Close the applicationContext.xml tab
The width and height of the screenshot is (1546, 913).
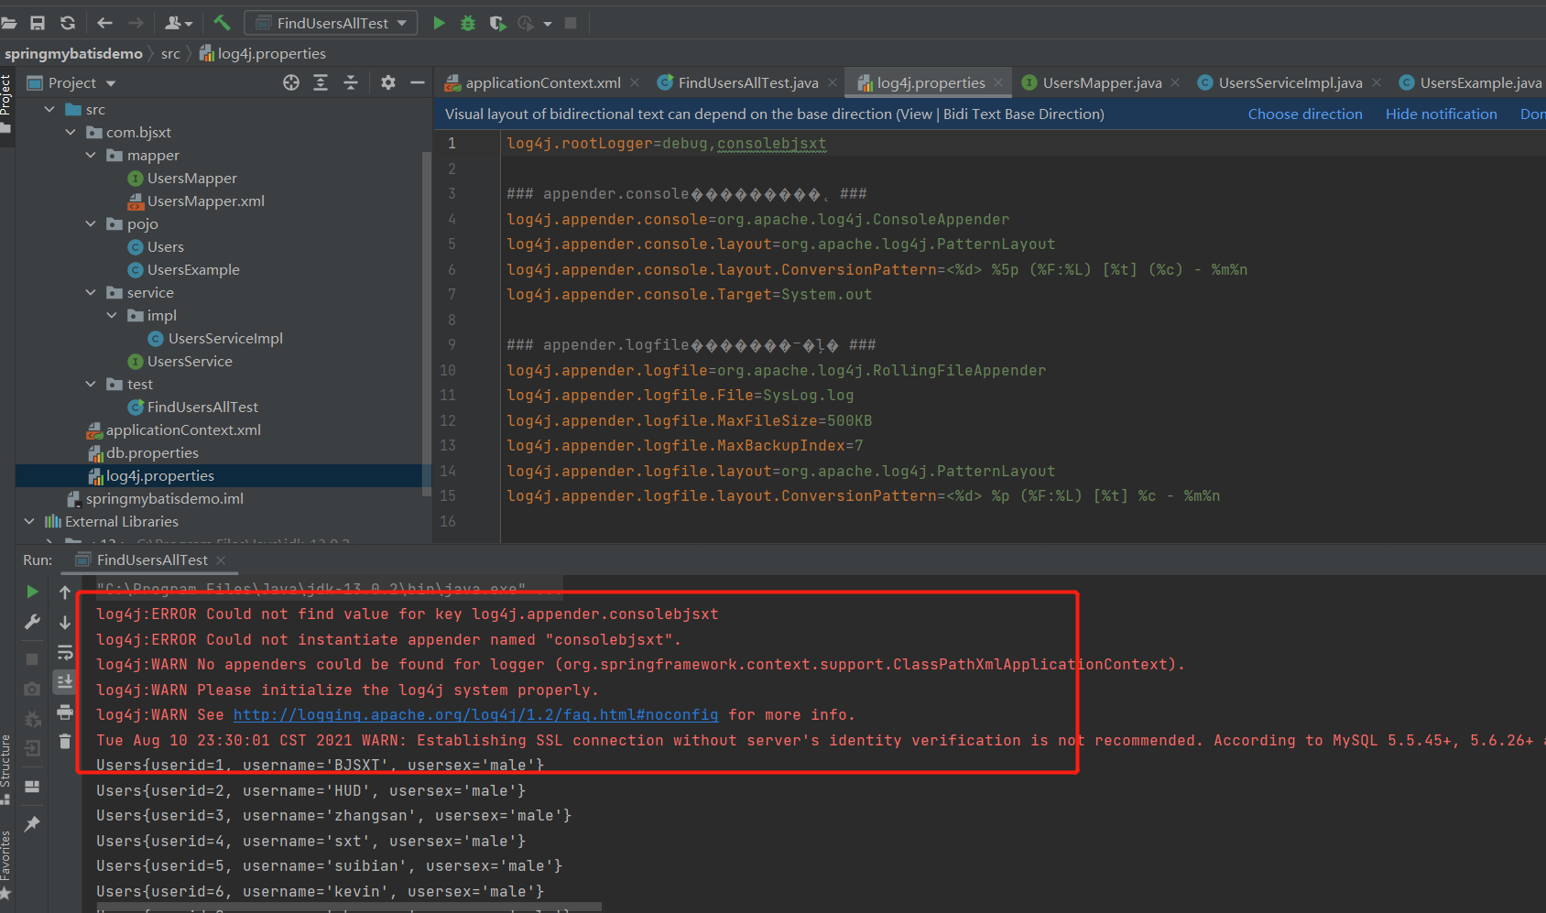point(635,82)
